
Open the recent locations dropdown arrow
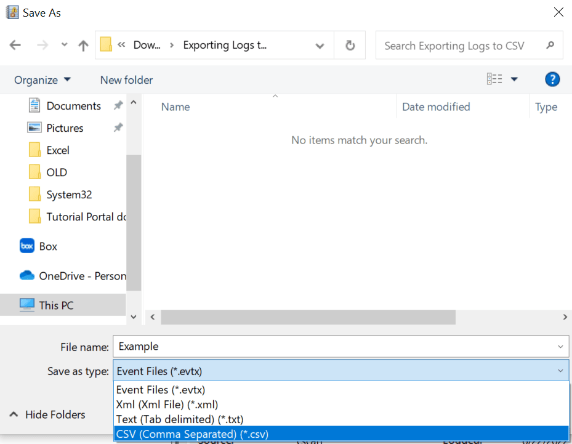tap(65, 46)
